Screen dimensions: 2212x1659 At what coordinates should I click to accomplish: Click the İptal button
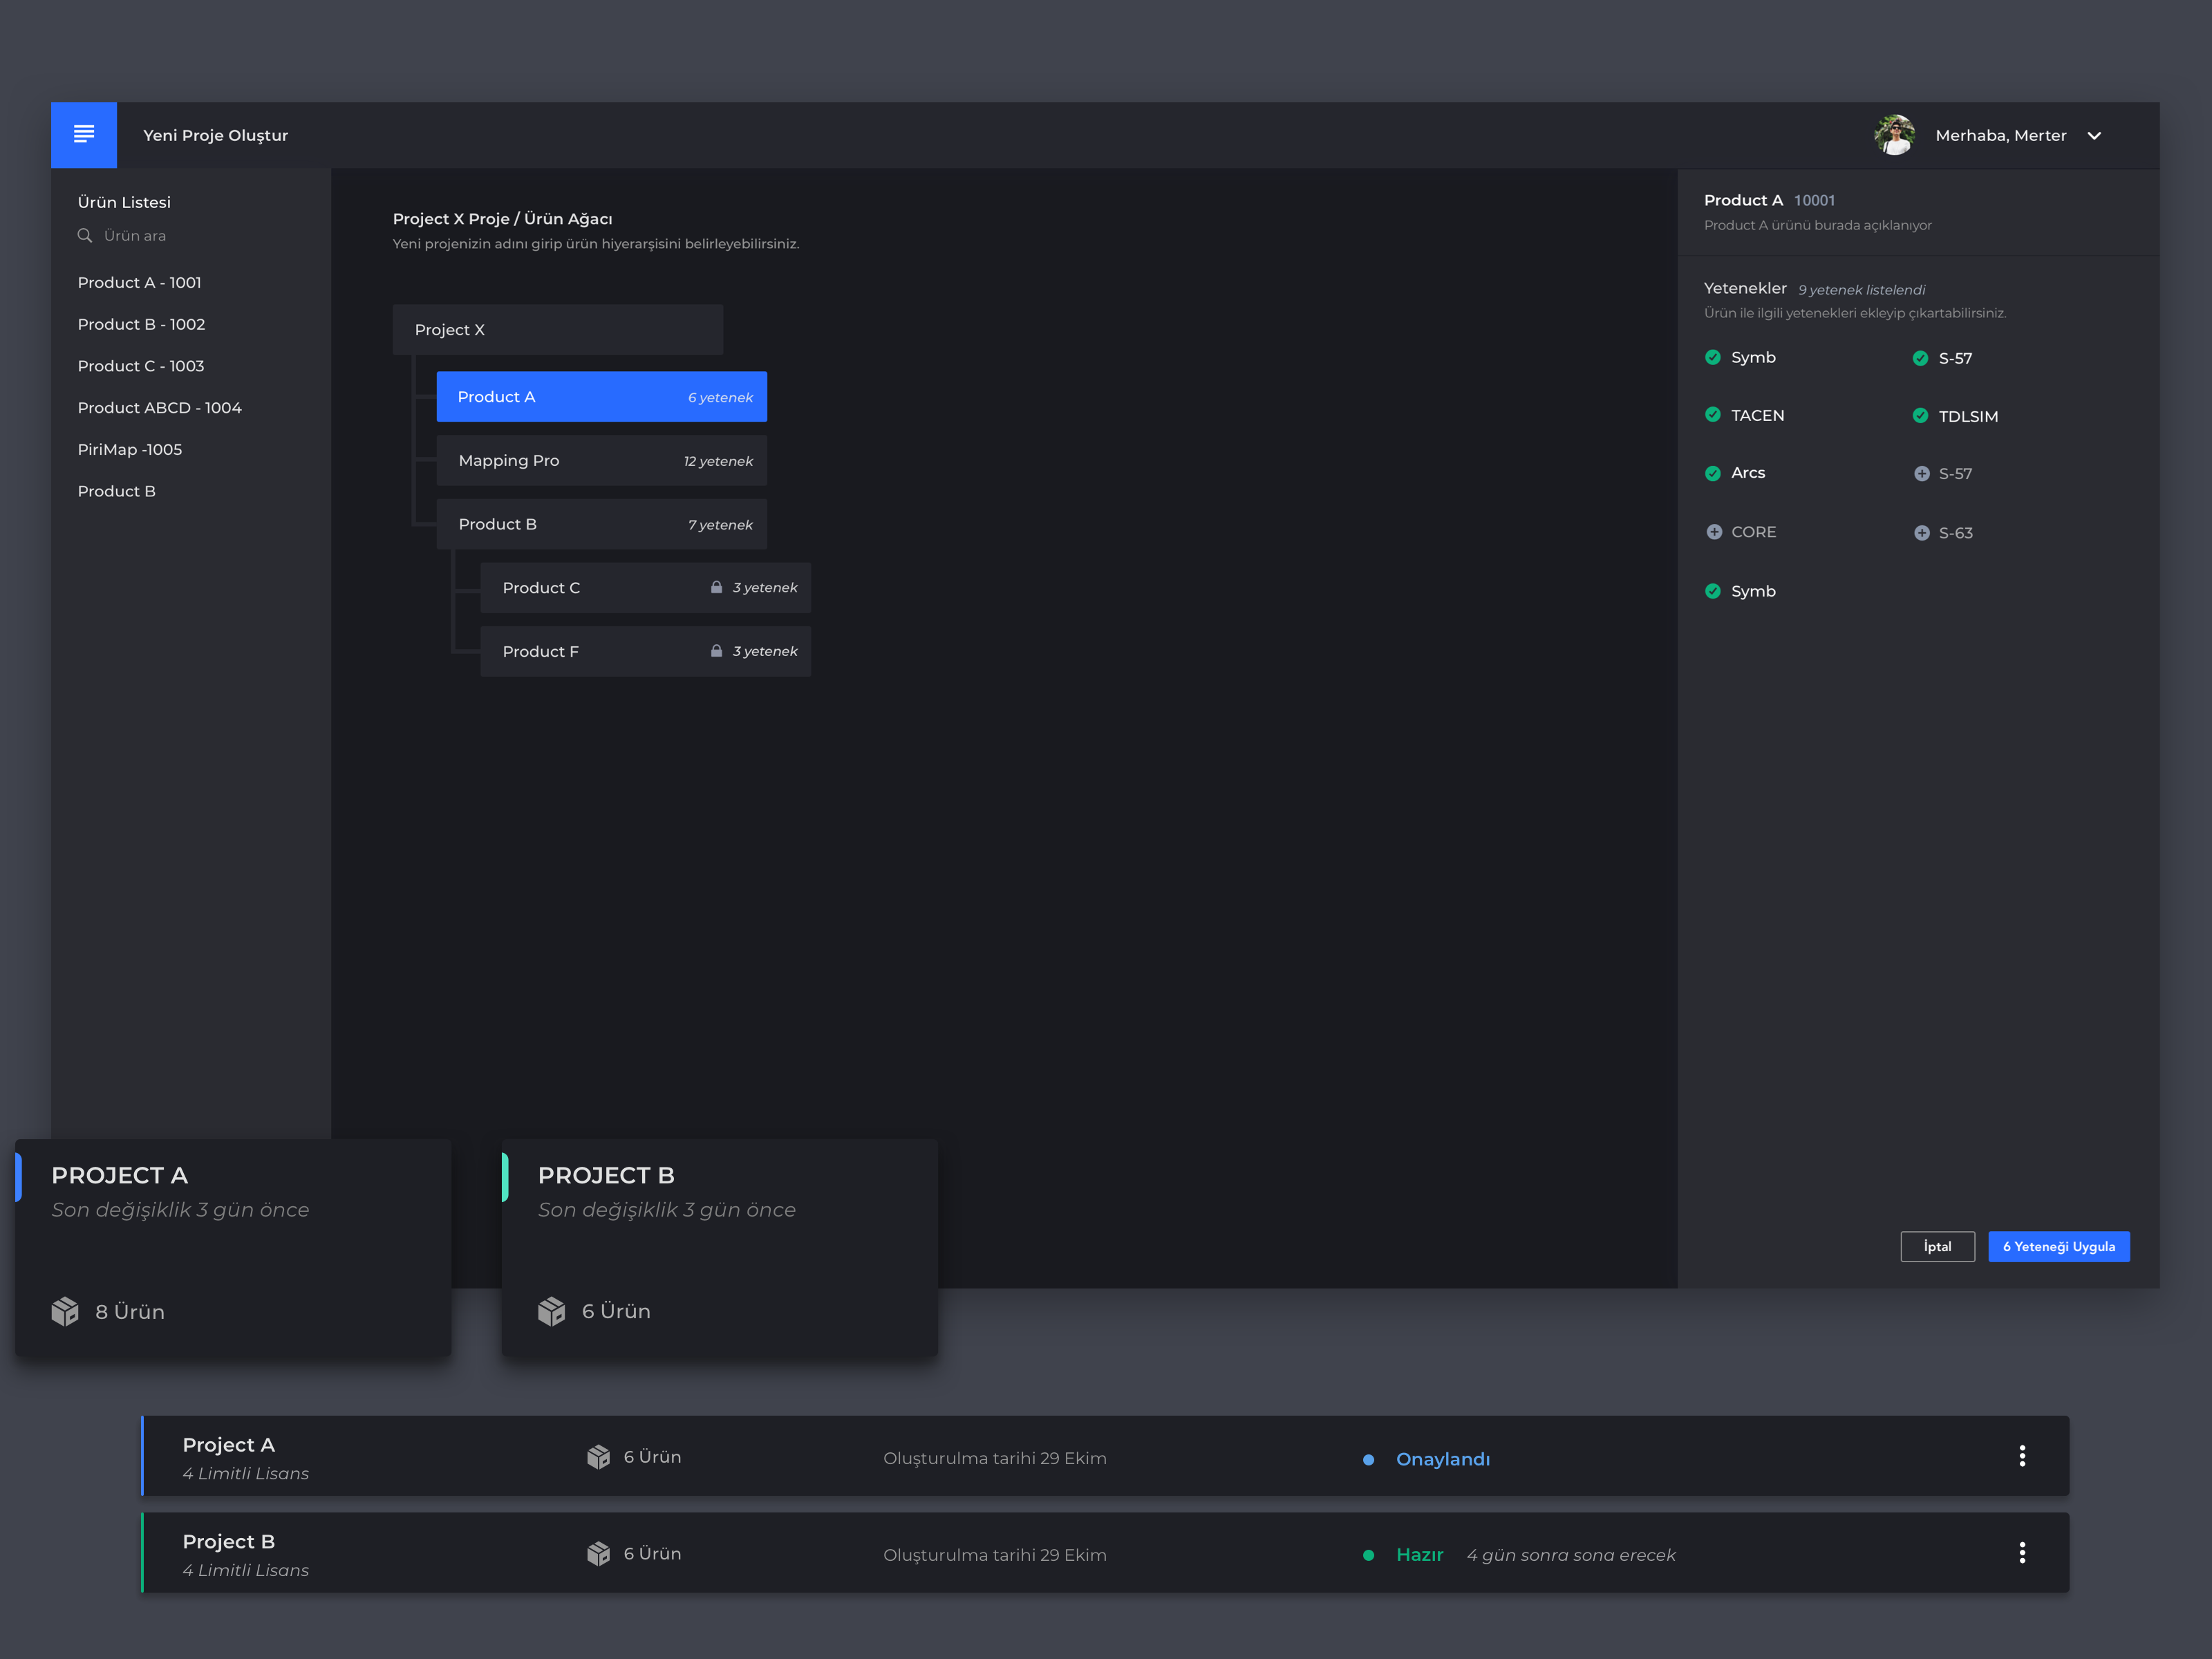1937,1246
